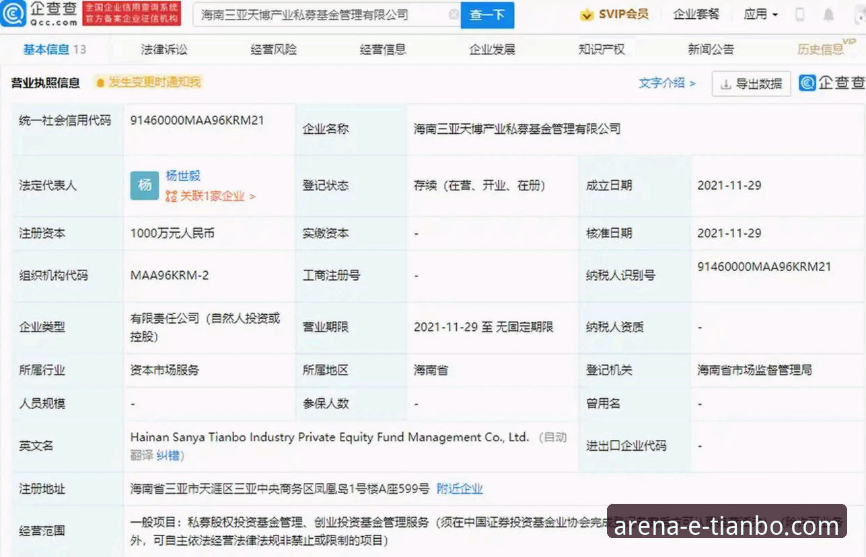
Task: Switch to the 经营风险 tab
Action: click(273, 49)
